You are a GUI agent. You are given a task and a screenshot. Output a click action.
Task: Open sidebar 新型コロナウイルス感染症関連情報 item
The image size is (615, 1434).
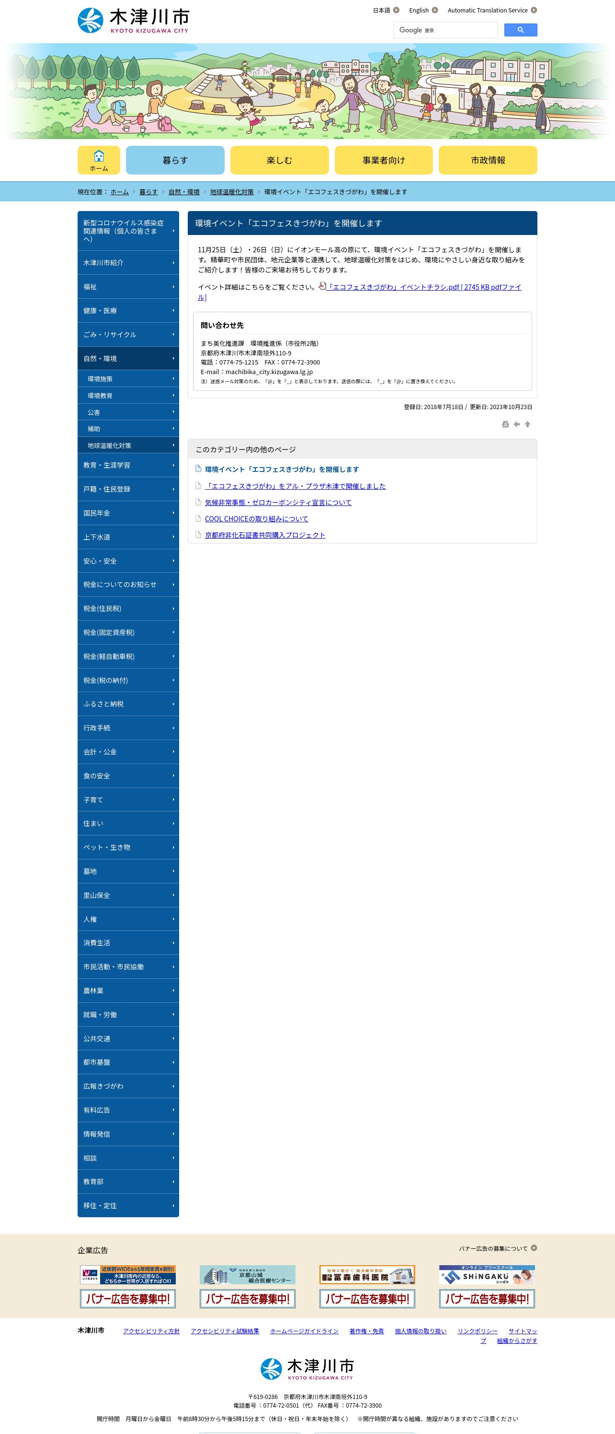(x=128, y=231)
